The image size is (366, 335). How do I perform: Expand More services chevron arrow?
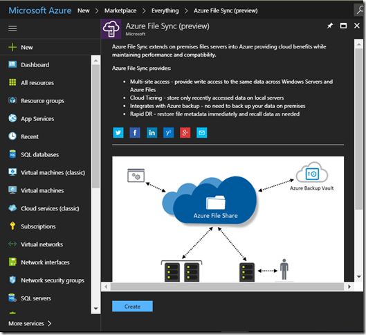tap(49, 323)
